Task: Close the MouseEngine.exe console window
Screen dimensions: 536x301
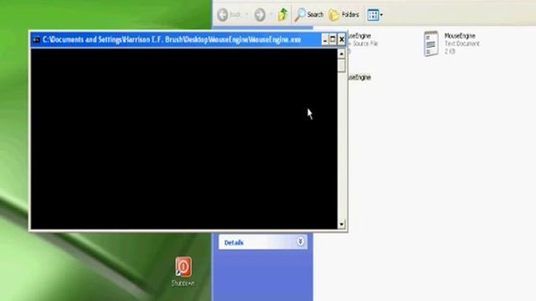Action: tap(342, 40)
